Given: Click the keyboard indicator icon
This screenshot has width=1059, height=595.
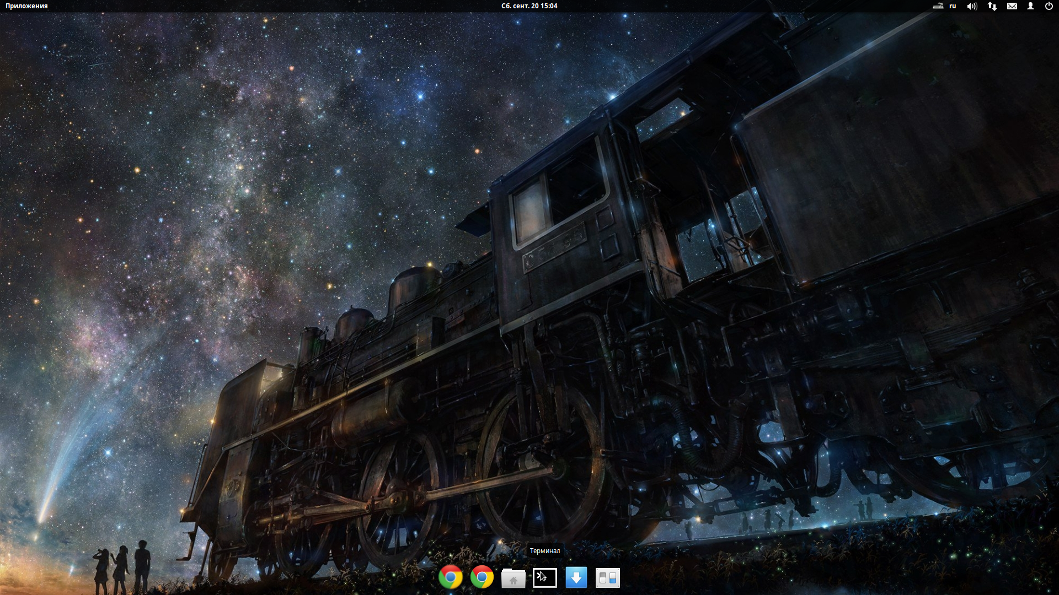Looking at the screenshot, I should (938, 6).
